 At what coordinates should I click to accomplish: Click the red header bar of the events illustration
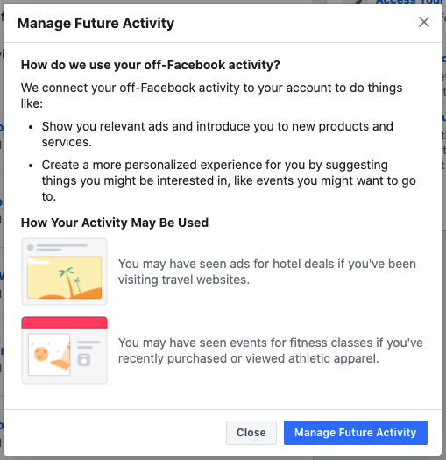pos(64,322)
